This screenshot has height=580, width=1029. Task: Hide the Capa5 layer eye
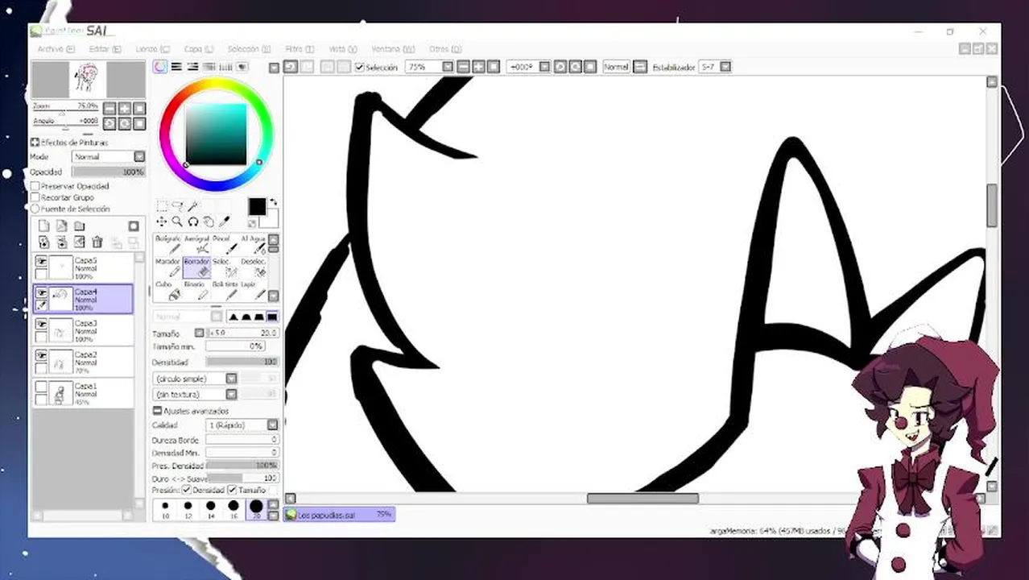pyautogui.click(x=41, y=261)
